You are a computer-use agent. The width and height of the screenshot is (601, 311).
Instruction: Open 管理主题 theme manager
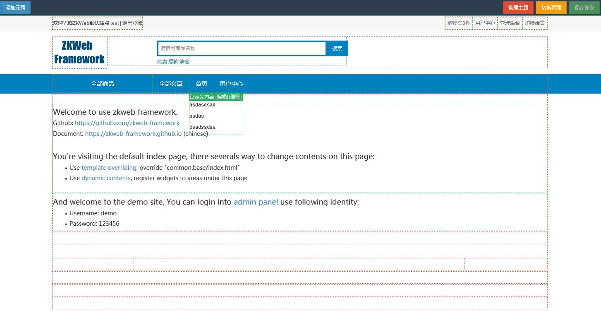point(518,7)
